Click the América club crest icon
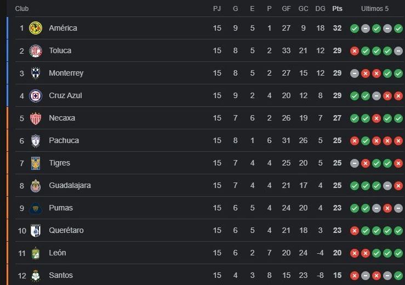 click(x=36, y=28)
